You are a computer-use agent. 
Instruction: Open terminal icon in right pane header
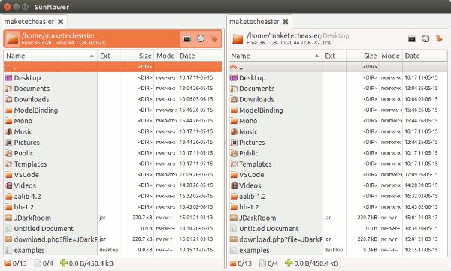click(x=412, y=38)
